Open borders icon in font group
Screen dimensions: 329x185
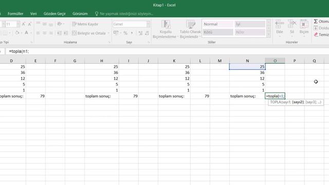[5, 33]
